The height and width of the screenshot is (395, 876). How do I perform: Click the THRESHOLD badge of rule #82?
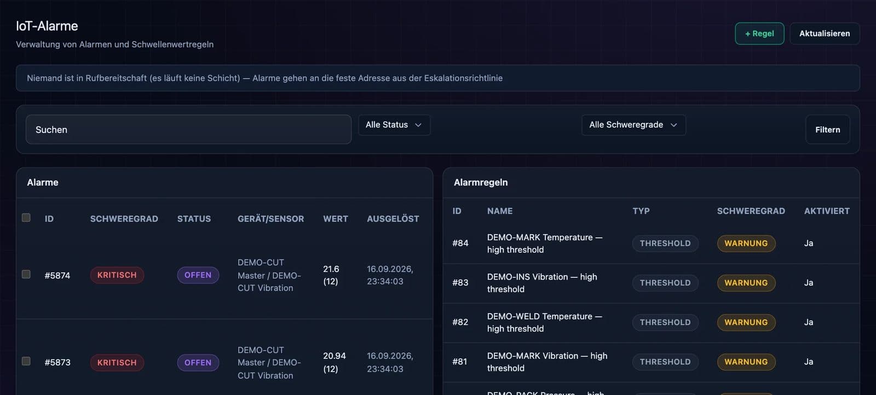pyautogui.click(x=665, y=322)
